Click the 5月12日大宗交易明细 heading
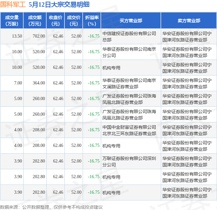Screen dimensions: 217x210 coord(59,4)
